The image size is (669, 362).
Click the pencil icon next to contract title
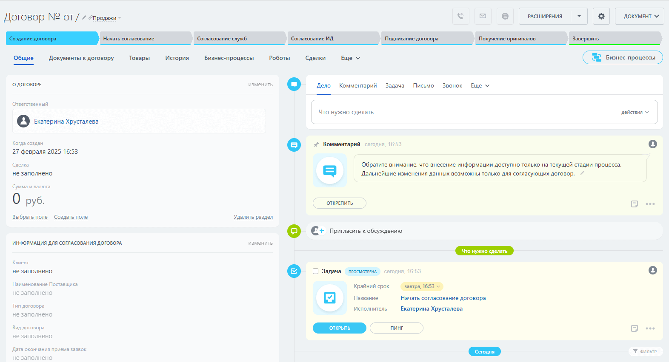pos(84,18)
